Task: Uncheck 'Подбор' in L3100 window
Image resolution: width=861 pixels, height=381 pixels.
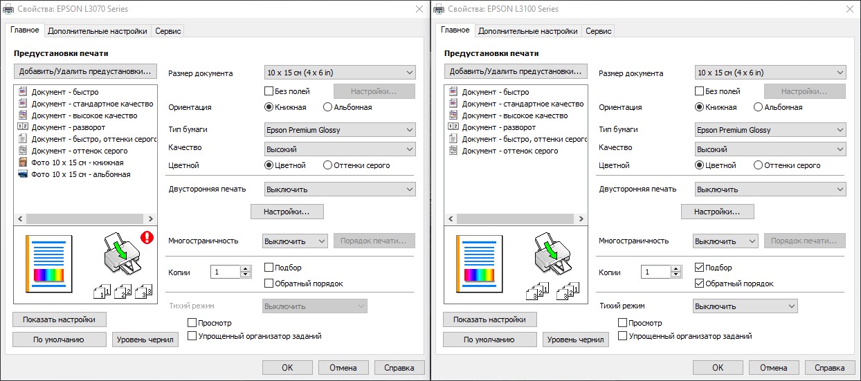Action: click(x=700, y=268)
